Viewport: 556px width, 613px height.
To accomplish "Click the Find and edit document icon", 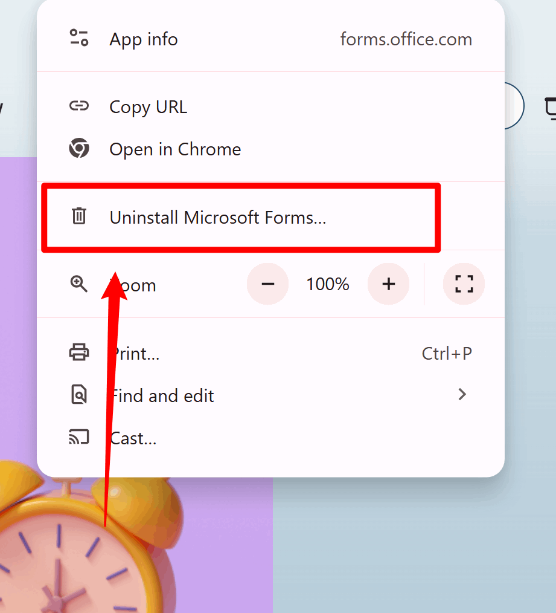I will click(79, 395).
